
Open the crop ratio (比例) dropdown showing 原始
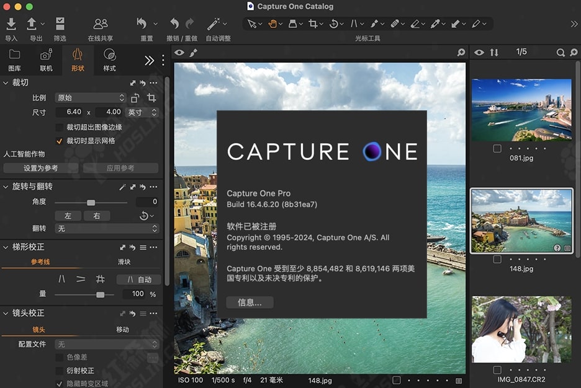[x=91, y=98]
